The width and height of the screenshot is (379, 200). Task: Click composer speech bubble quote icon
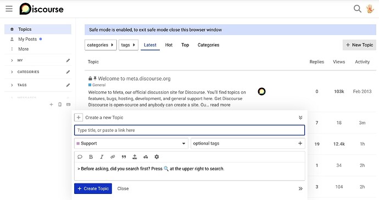(x=80, y=157)
